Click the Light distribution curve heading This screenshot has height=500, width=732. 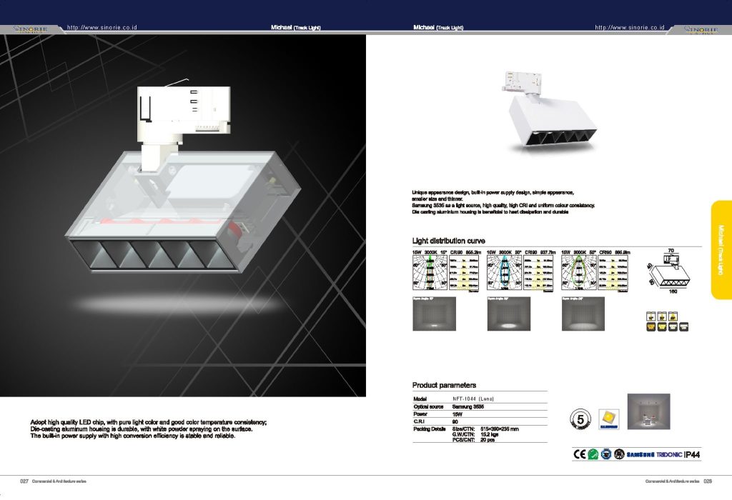[x=448, y=241]
